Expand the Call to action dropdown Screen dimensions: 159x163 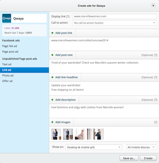point(114,23)
